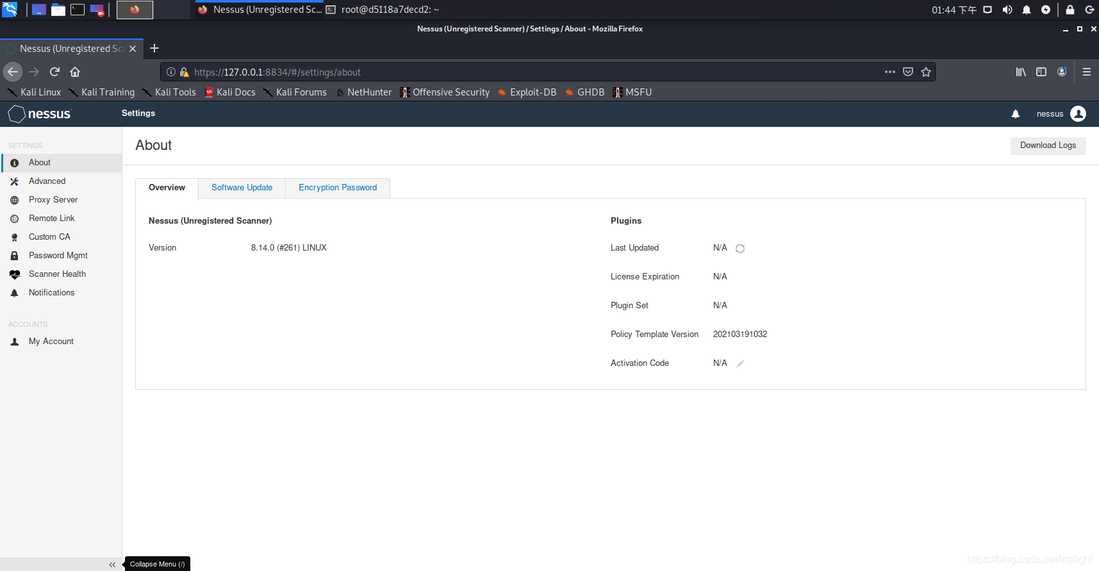
Task: Reload the current page
Action: [x=54, y=72]
